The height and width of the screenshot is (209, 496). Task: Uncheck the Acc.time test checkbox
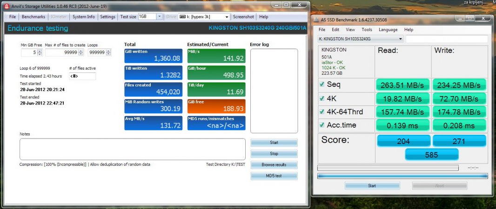[322, 125]
